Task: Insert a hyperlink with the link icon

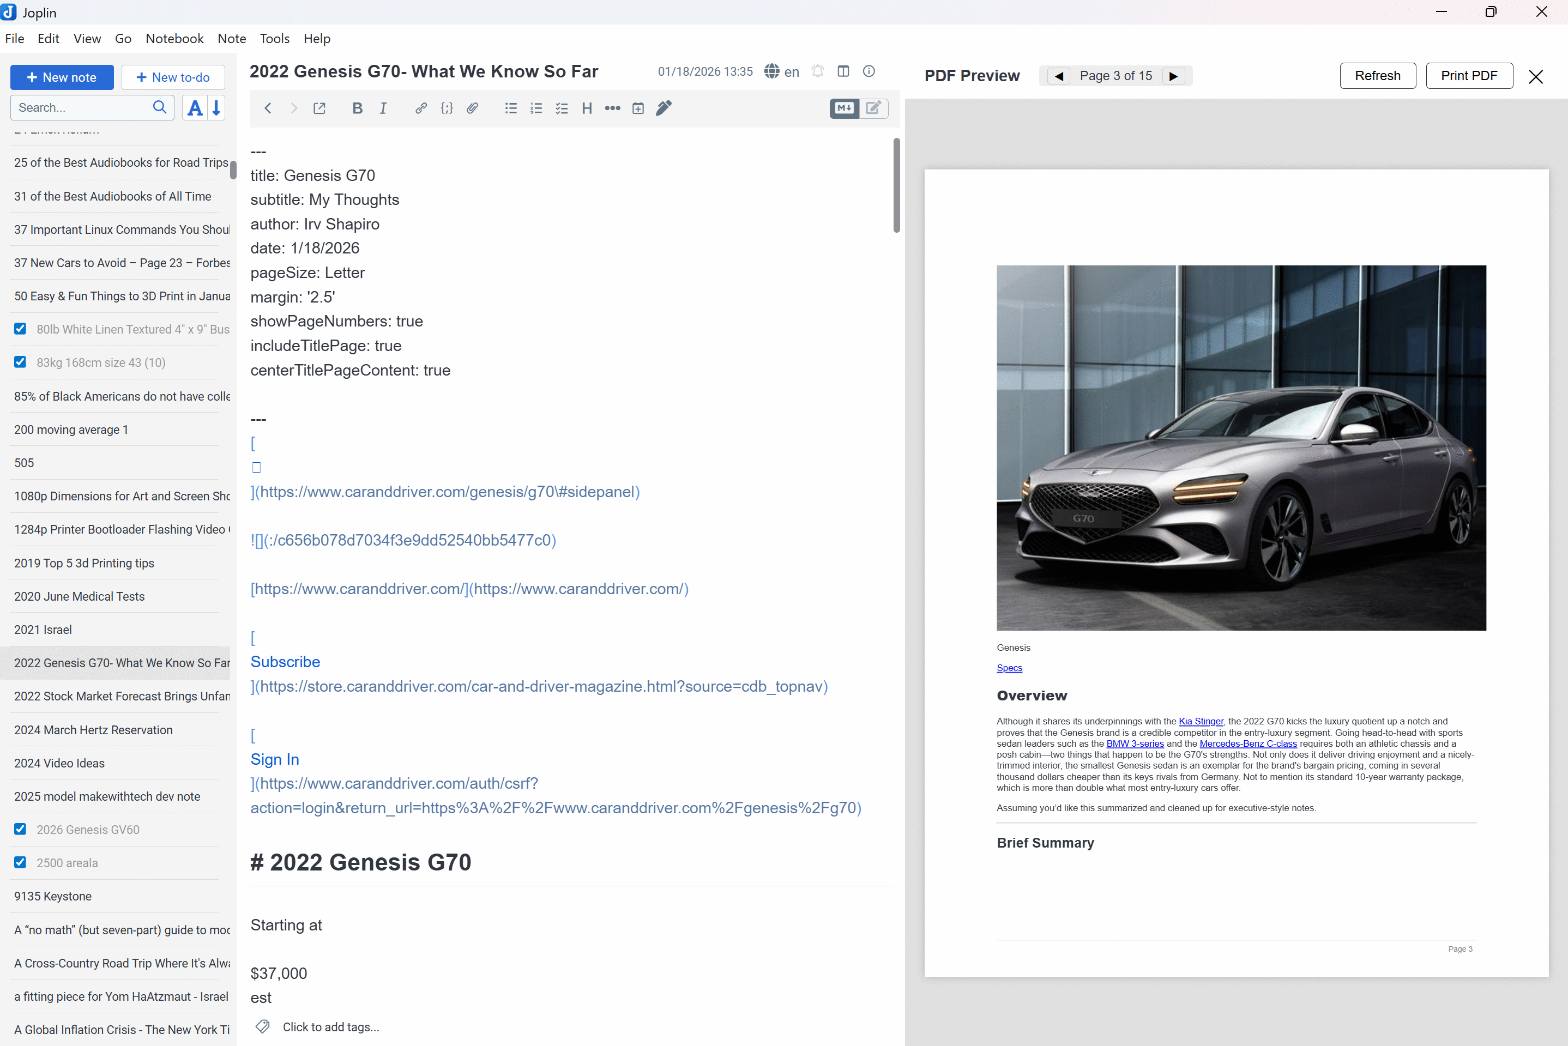Action: (420, 108)
